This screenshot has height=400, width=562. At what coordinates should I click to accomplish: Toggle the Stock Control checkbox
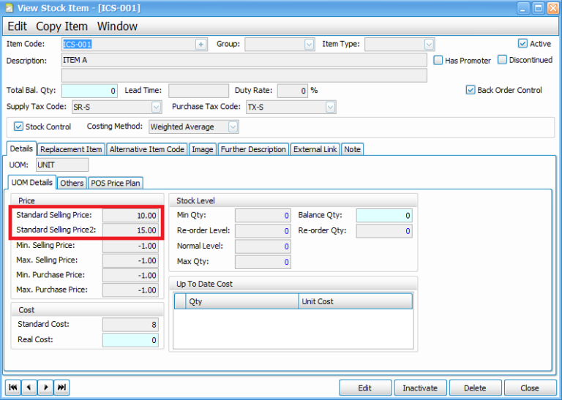pos(18,127)
